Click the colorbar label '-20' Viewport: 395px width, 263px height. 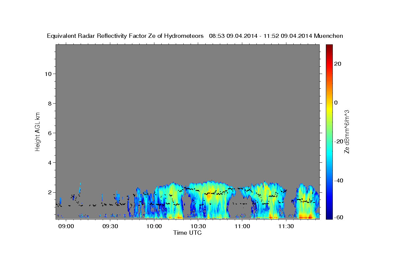click(338, 141)
